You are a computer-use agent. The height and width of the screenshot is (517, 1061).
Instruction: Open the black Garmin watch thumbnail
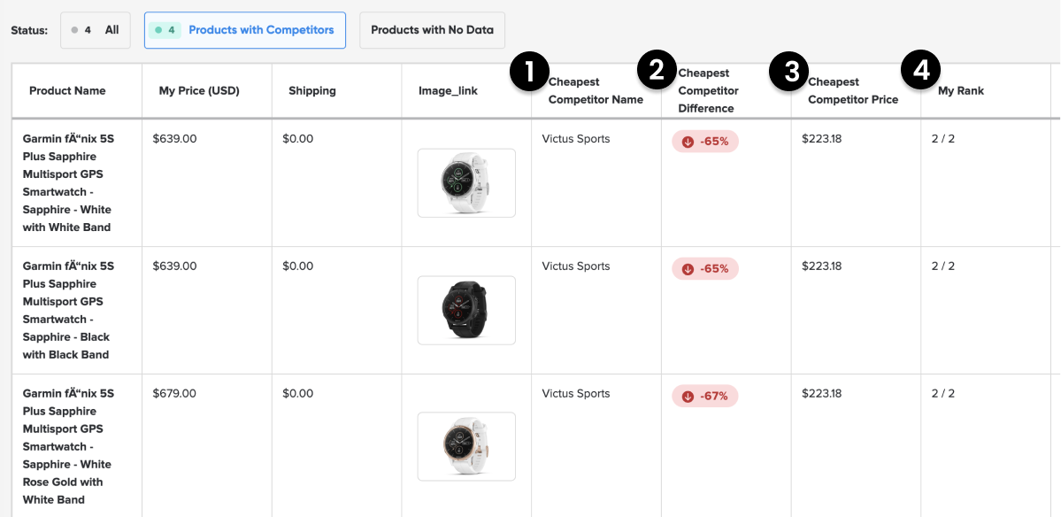pos(466,310)
